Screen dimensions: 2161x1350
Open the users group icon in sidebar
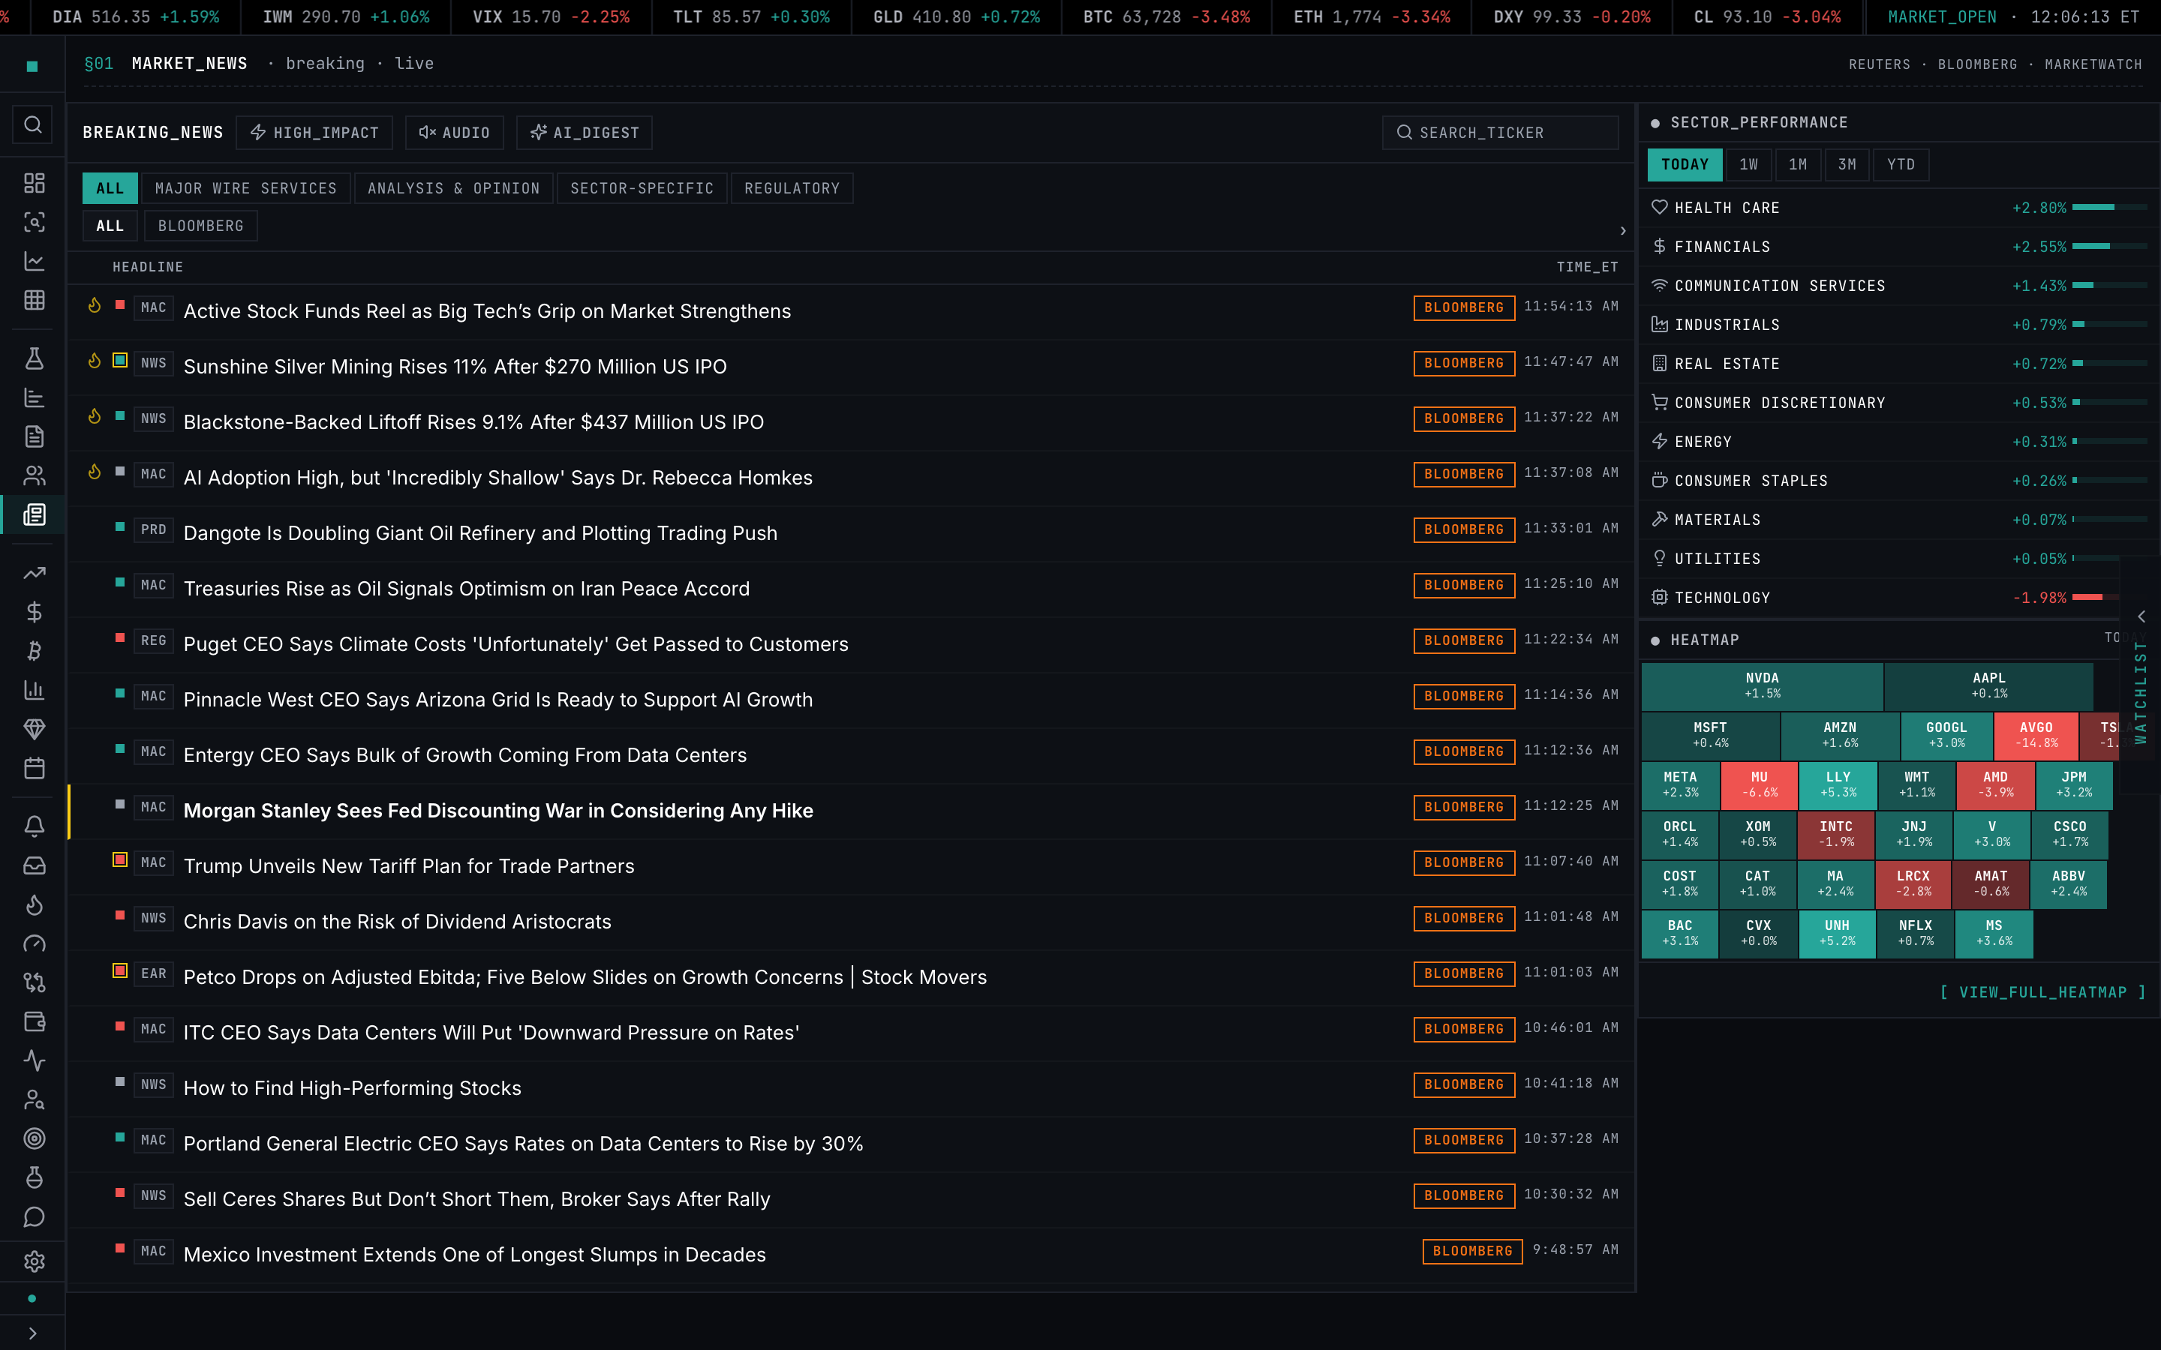[34, 476]
